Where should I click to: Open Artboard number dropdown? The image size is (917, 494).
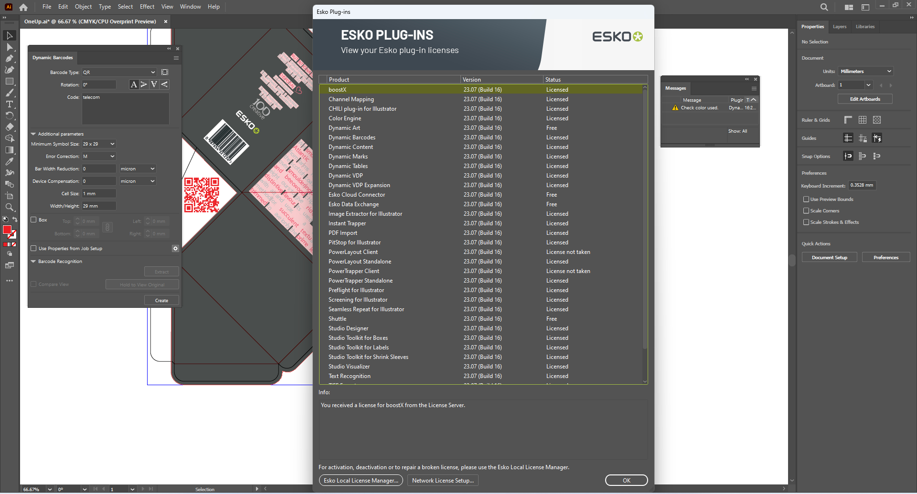tap(869, 85)
